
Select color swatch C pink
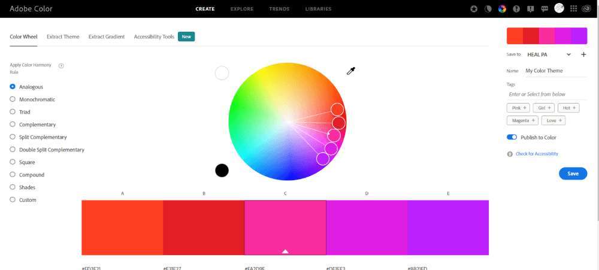[285, 227]
